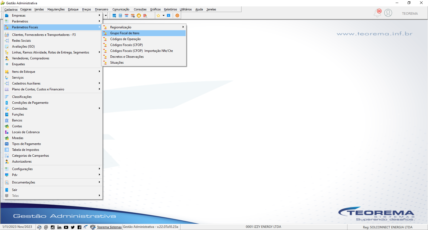The width and height of the screenshot is (428, 230).
Task: Expand the Itens de Estoque submenu
Action: (x=53, y=72)
